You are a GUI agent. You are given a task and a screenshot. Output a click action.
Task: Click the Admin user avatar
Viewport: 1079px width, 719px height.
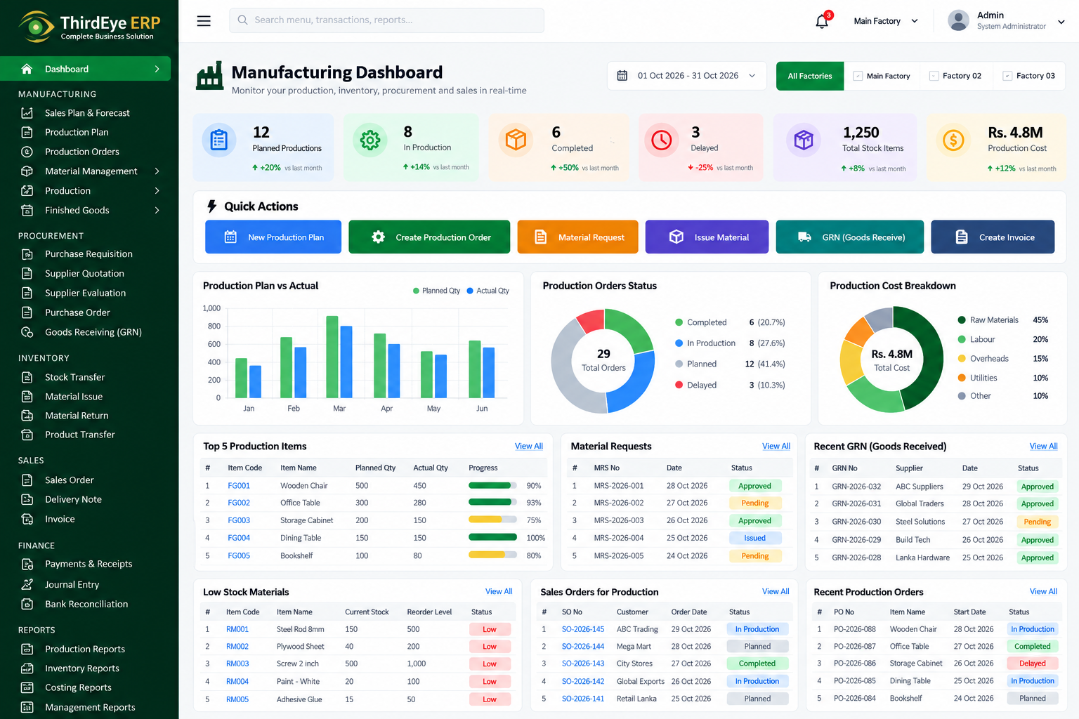coord(958,20)
